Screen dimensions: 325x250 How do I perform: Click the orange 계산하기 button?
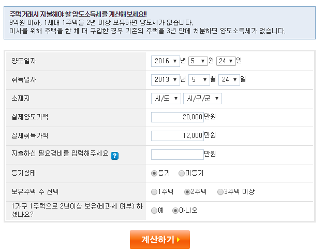(x=160, y=240)
